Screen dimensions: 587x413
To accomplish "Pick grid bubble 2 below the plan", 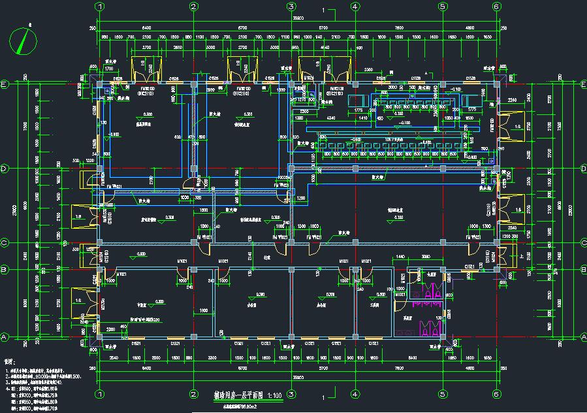I will (x=193, y=394).
